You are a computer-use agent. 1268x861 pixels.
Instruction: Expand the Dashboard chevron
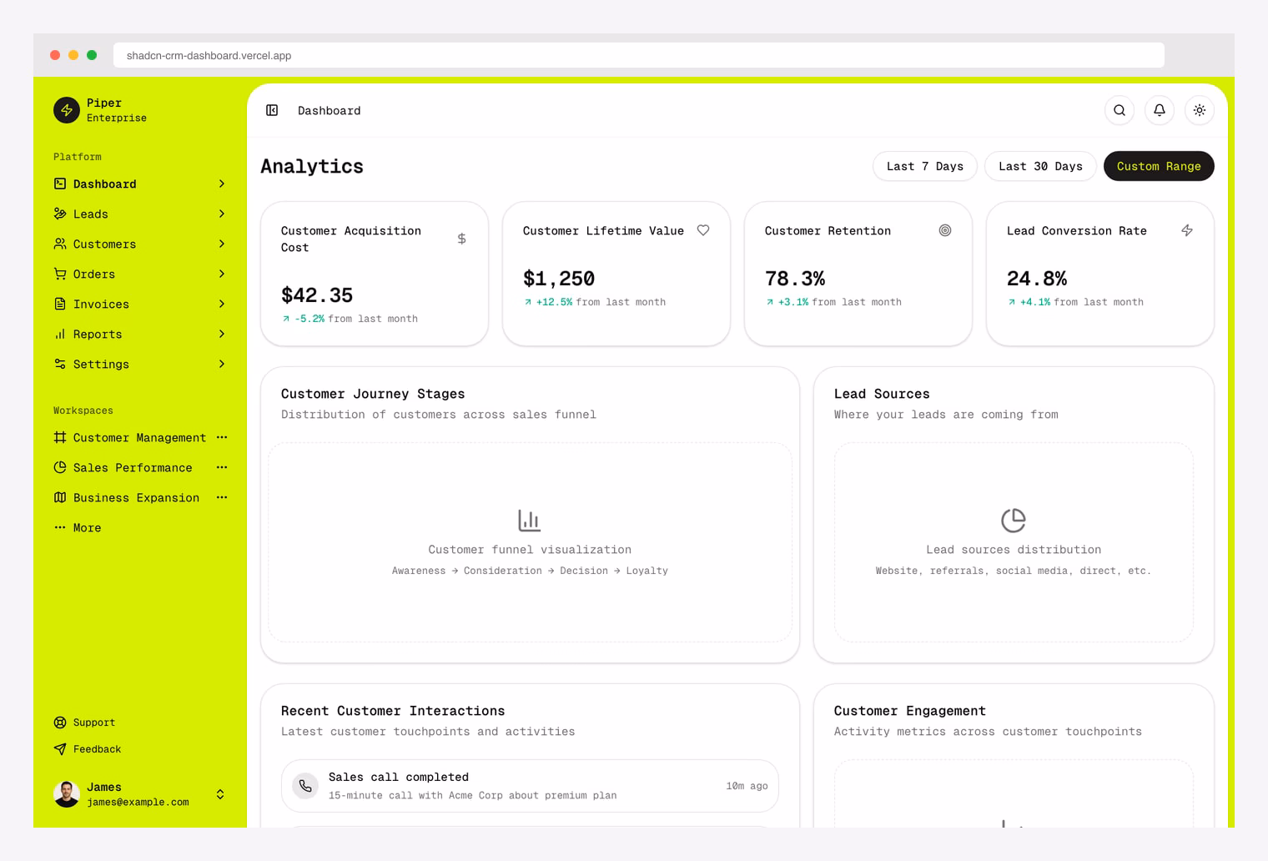point(222,184)
